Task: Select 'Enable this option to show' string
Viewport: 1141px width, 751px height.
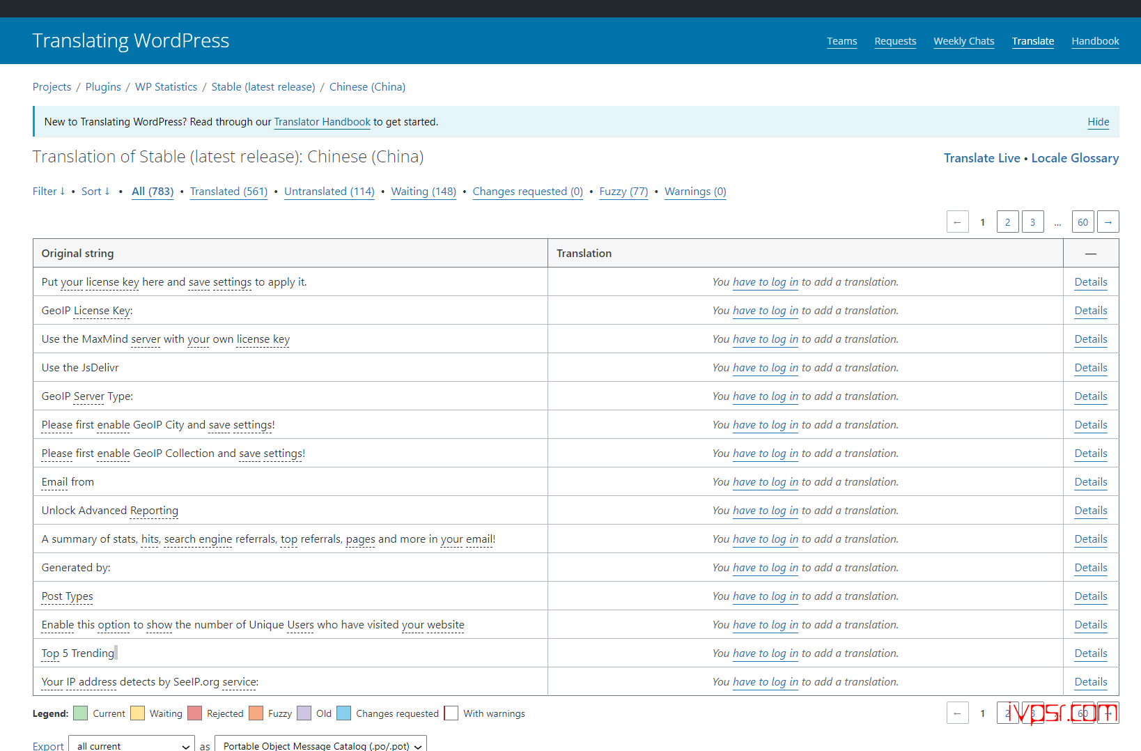Action: 253,625
